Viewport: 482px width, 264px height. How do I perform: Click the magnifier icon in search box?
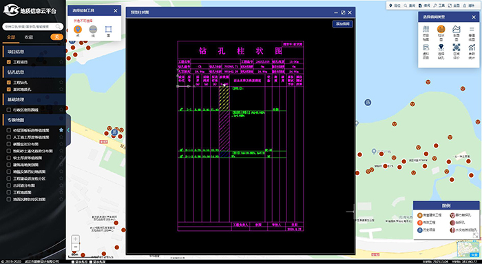58,27
